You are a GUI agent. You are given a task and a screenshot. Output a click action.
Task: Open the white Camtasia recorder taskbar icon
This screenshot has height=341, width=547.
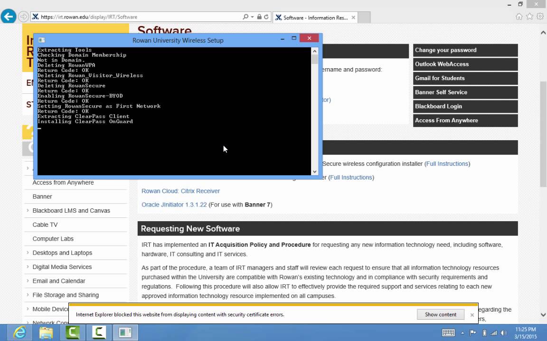(x=99, y=332)
